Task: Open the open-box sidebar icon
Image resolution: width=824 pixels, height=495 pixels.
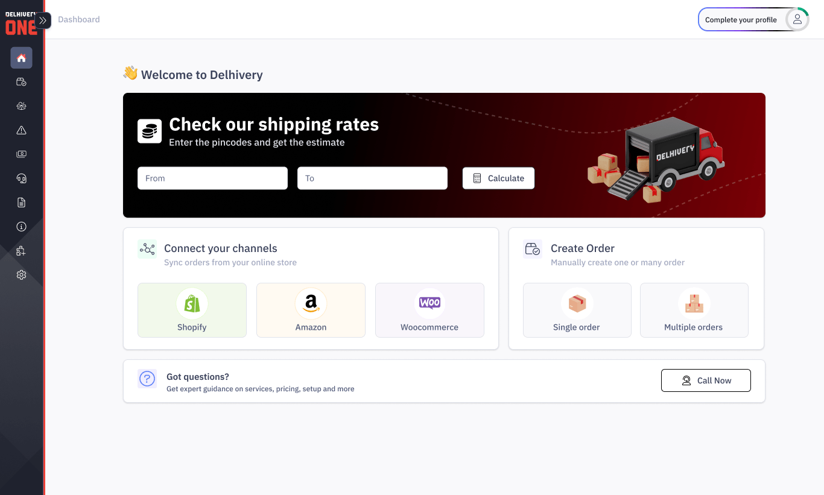Action: (x=21, y=106)
